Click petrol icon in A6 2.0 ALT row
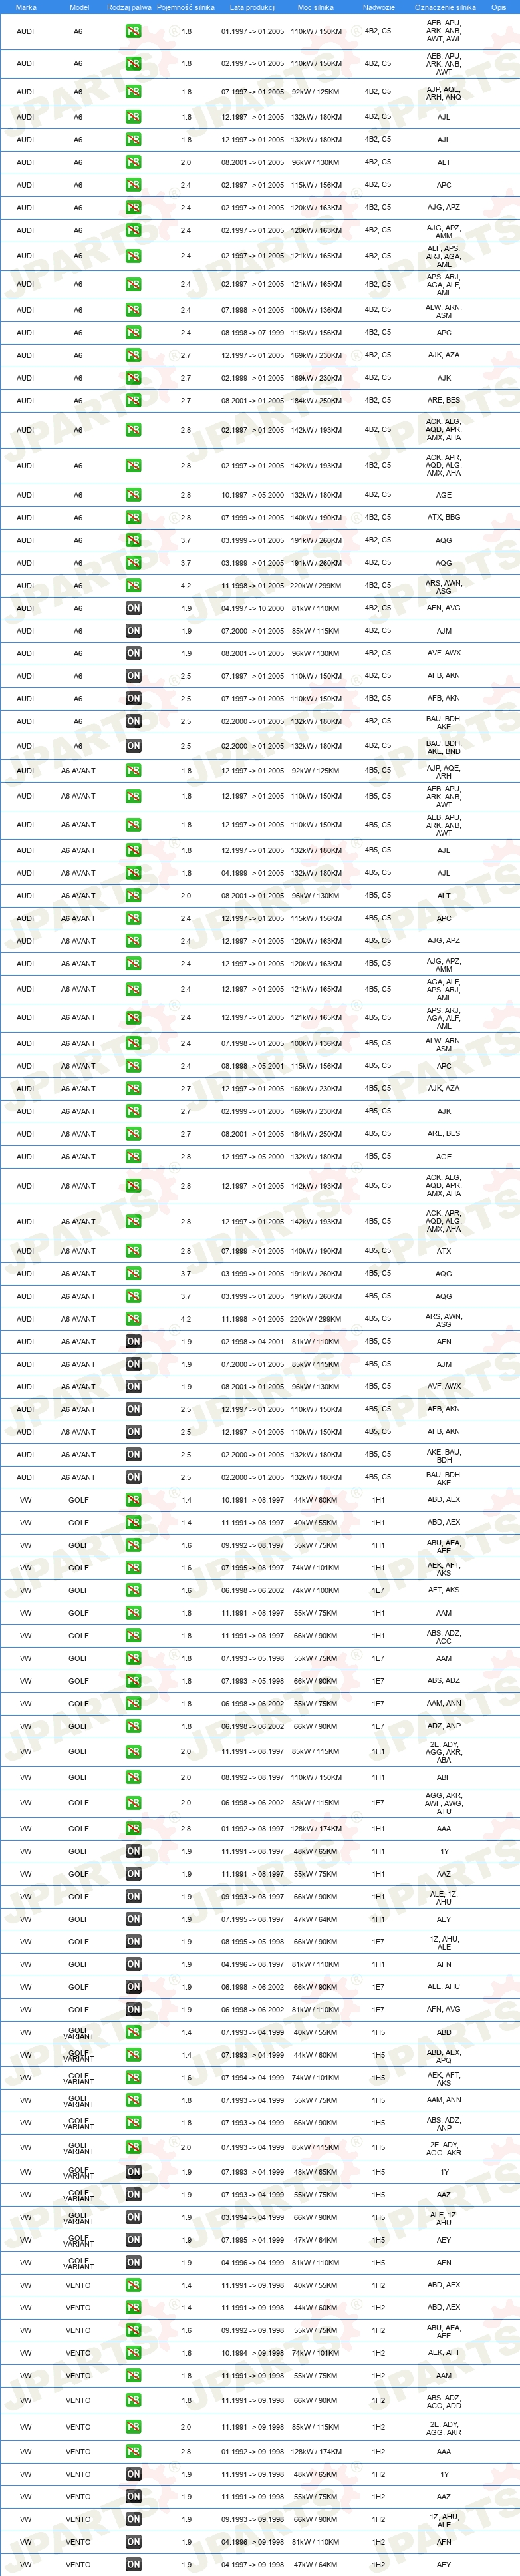This screenshot has width=520, height=2576. click(133, 162)
